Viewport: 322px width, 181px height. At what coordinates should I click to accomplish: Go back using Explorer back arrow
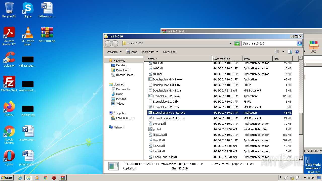108,43
